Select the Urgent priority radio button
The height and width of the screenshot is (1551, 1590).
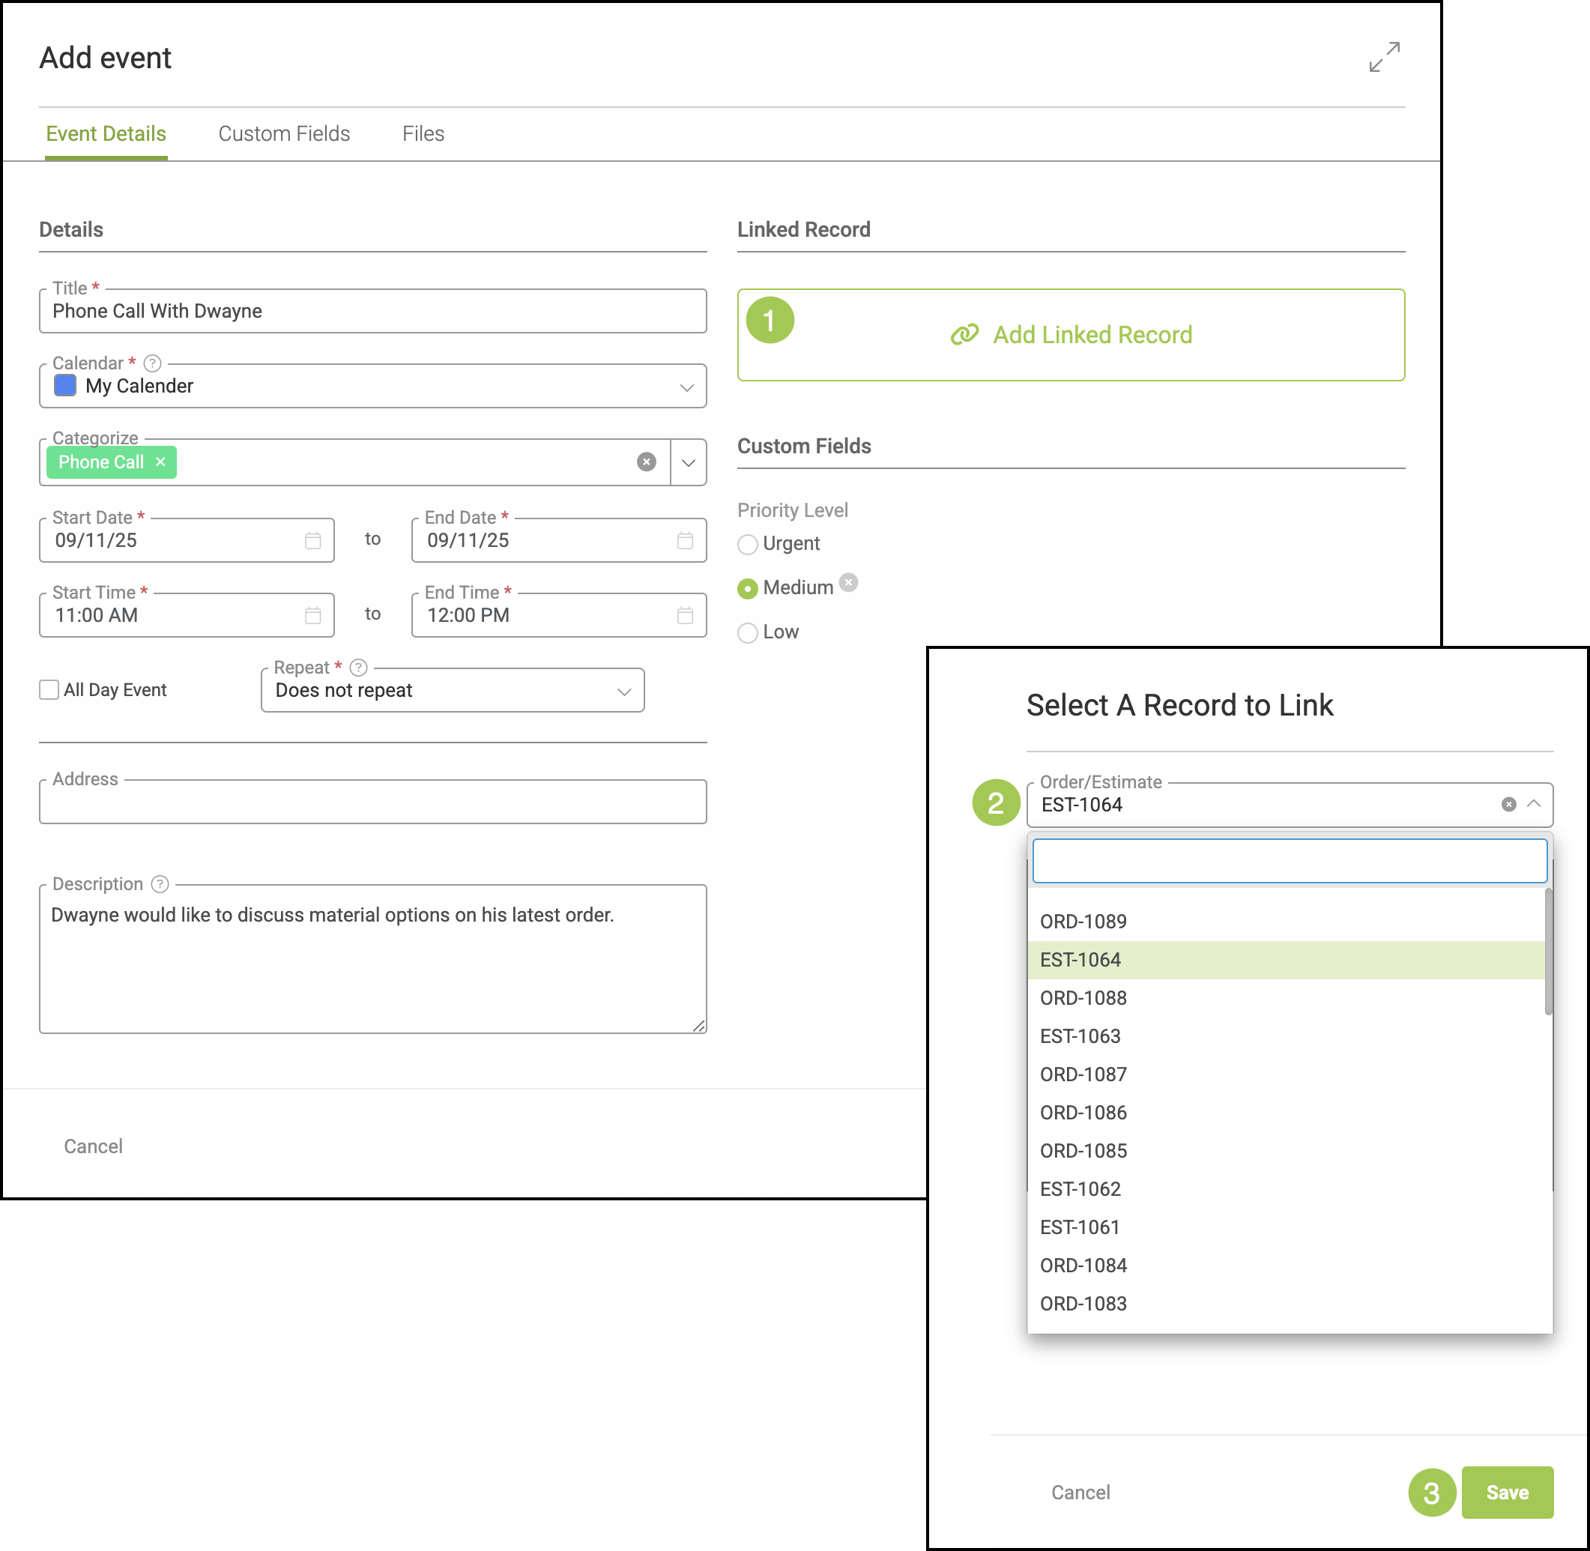pyautogui.click(x=748, y=544)
